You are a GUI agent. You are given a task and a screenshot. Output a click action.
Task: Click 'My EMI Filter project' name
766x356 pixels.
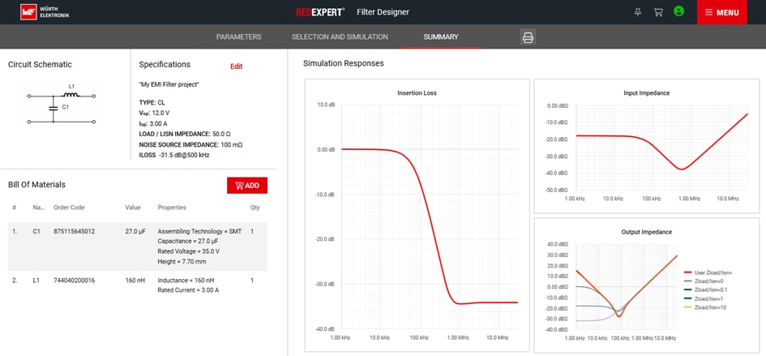tap(169, 84)
